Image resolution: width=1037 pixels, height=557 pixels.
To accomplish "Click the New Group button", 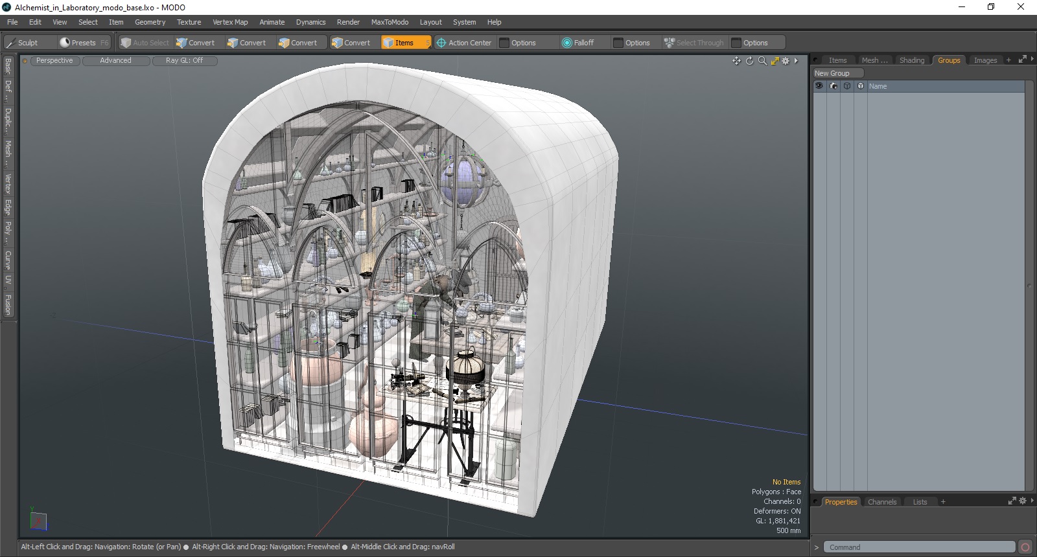I will tap(839, 73).
